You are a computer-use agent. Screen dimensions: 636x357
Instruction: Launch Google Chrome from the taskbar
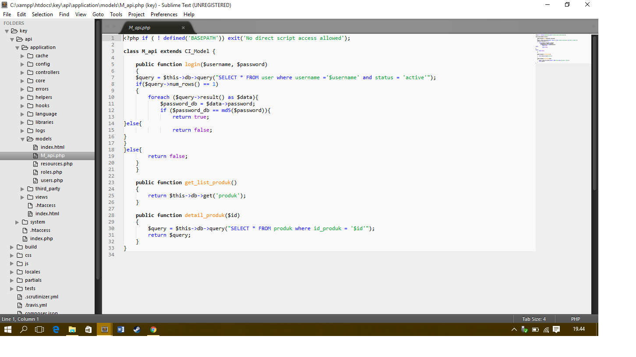pyautogui.click(x=153, y=329)
